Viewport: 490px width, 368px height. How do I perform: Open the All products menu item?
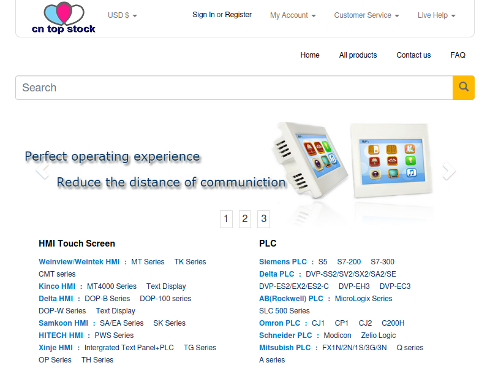[358, 55]
